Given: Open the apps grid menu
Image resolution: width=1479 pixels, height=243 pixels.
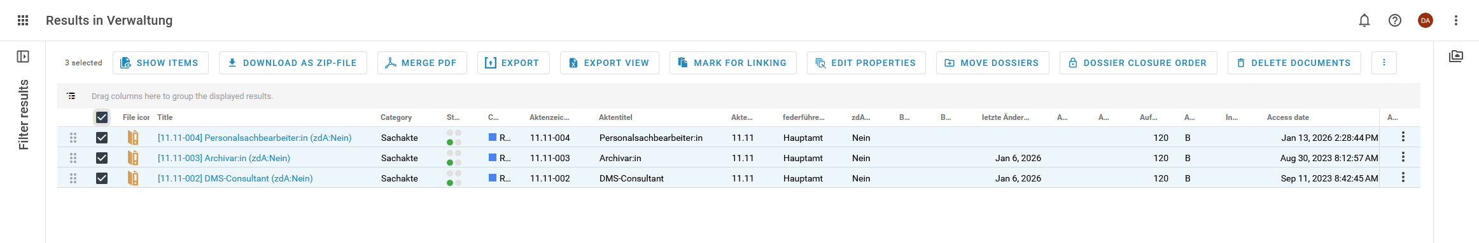Looking at the screenshot, I should pos(23,20).
